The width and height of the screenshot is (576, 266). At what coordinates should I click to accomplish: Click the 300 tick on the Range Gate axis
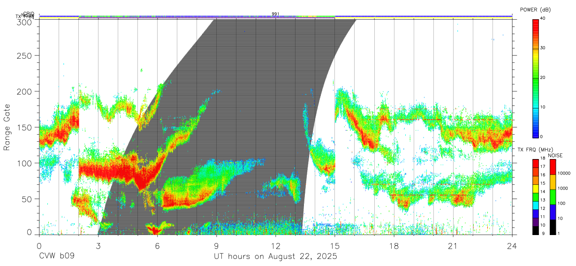25,22
